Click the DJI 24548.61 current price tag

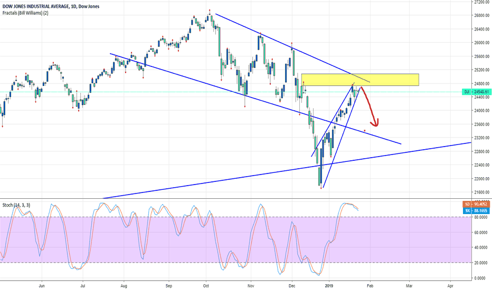[476, 92]
